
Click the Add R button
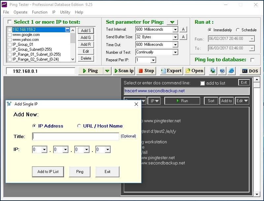click(x=86, y=44)
